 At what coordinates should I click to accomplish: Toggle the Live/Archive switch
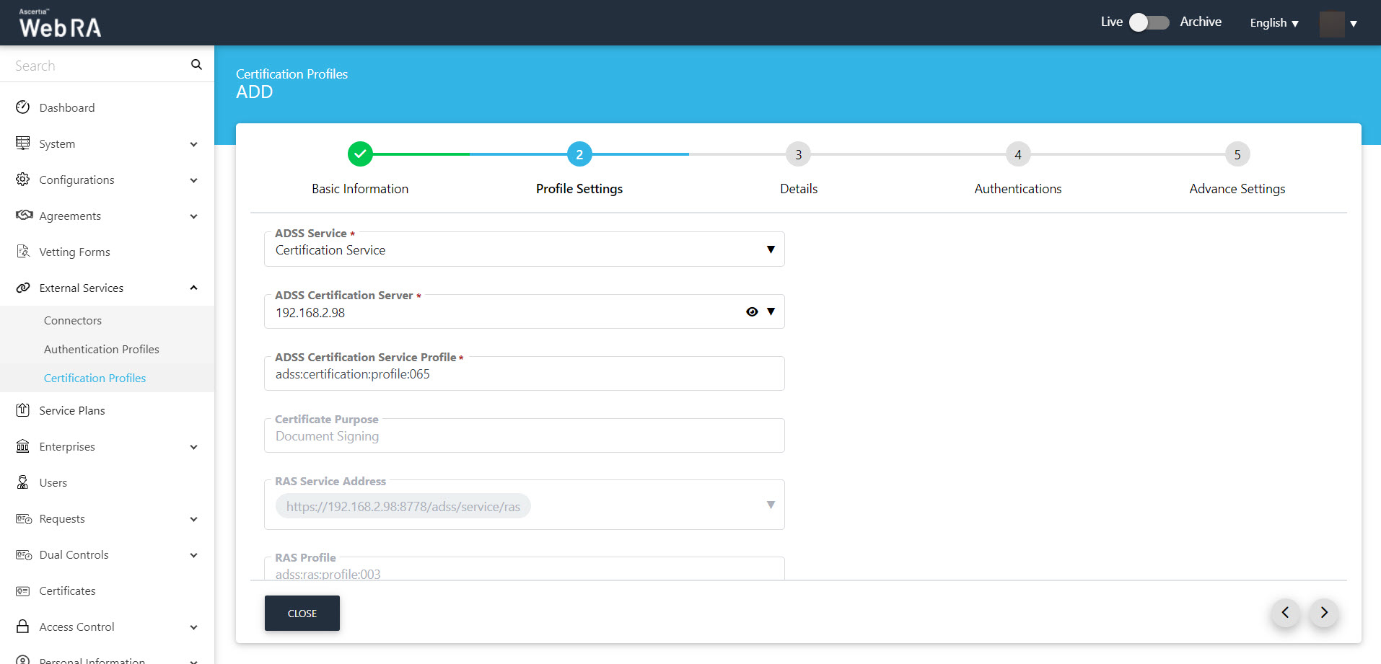(1149, 22)
